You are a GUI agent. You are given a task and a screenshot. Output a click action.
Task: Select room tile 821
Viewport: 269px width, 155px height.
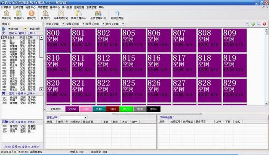coord(83,90)
